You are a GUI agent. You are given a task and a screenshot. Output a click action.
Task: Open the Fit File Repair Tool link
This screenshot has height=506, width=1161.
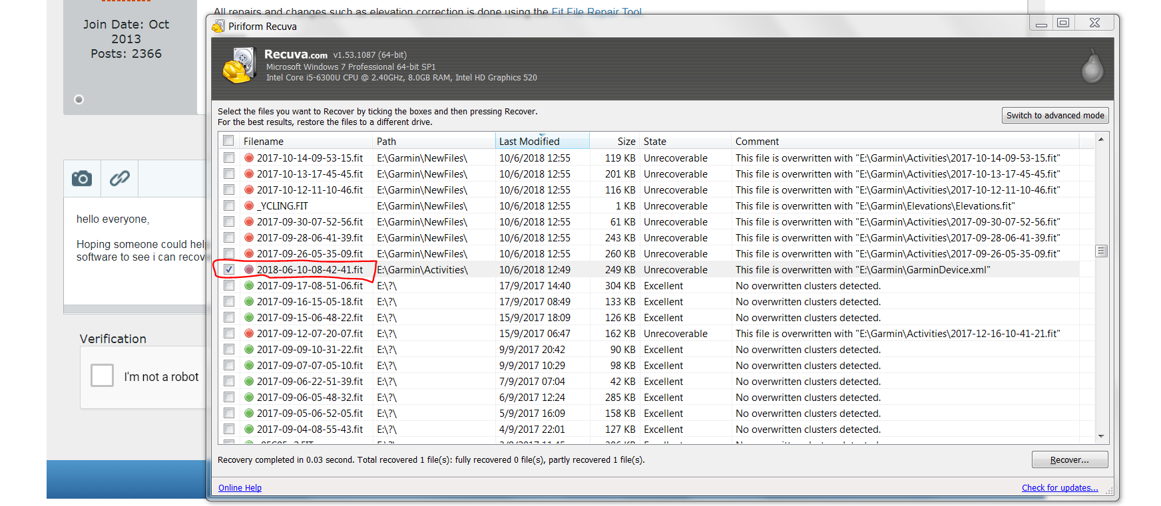click(x=596, y=11)
